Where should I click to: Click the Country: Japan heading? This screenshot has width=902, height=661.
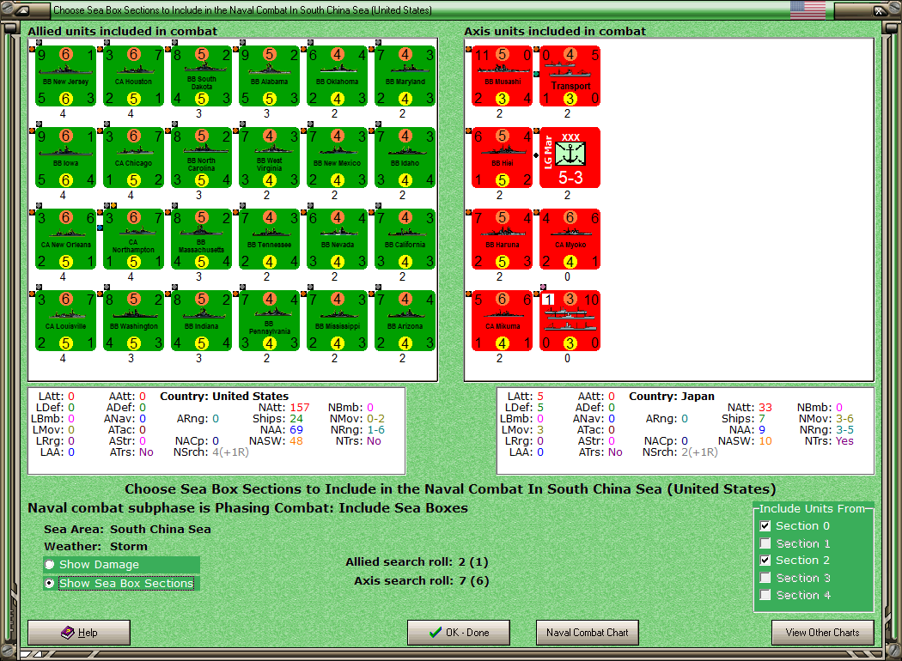pos(671,396)
